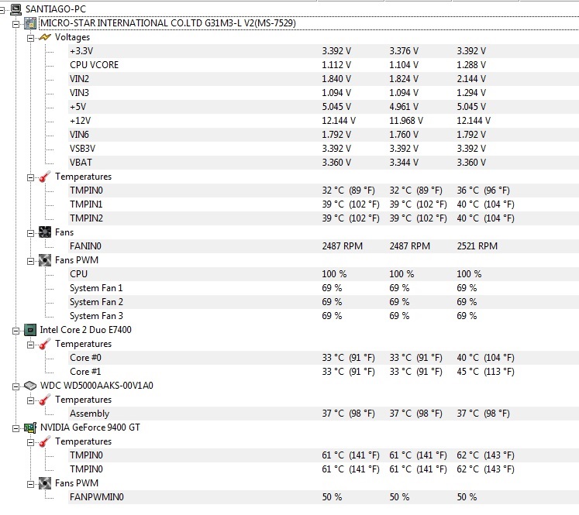Click the 2.144 V max VIN2 value
The width and height of the screenshot is (579, 515).
pyautogui.click(x=471, y=79)
